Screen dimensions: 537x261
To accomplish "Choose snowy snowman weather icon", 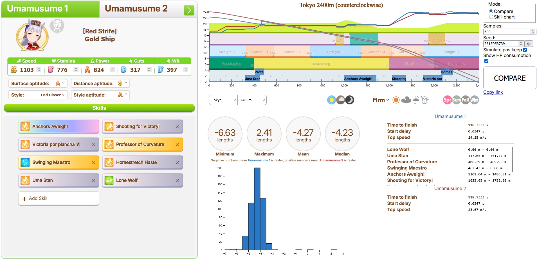I will pos(425,100).
